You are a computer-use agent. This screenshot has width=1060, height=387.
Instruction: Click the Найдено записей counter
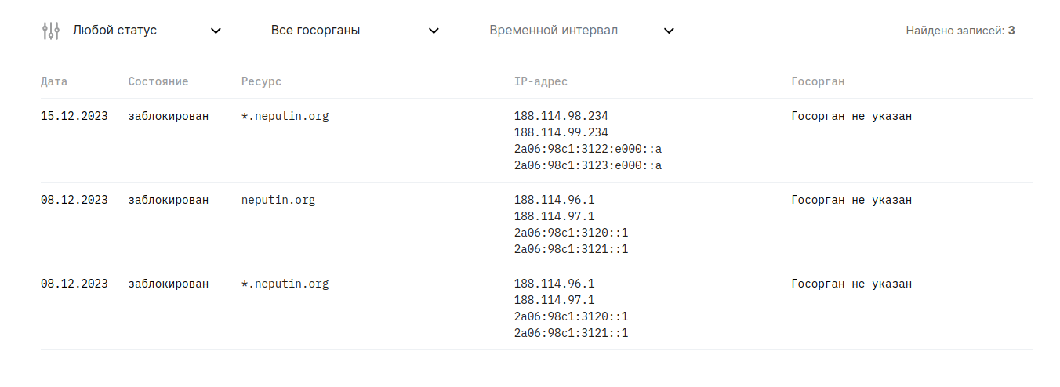click(x=960, y=31)
